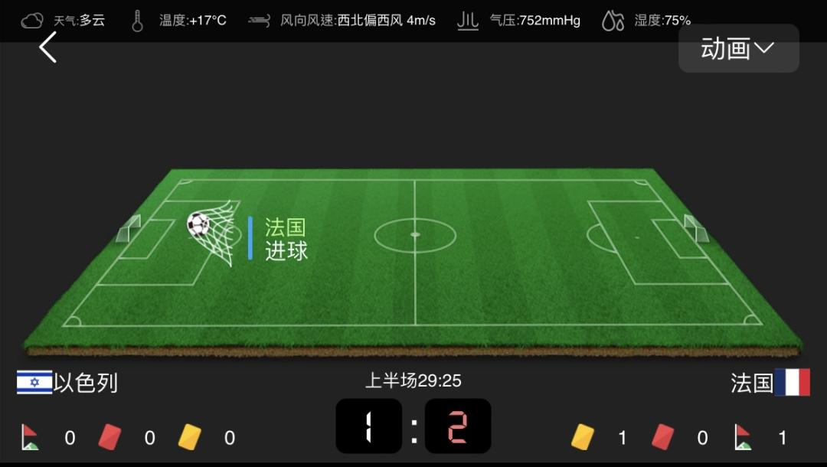827x467 pixels.
Task: Click the air pressure icon
Action: [x=467, y=21]
